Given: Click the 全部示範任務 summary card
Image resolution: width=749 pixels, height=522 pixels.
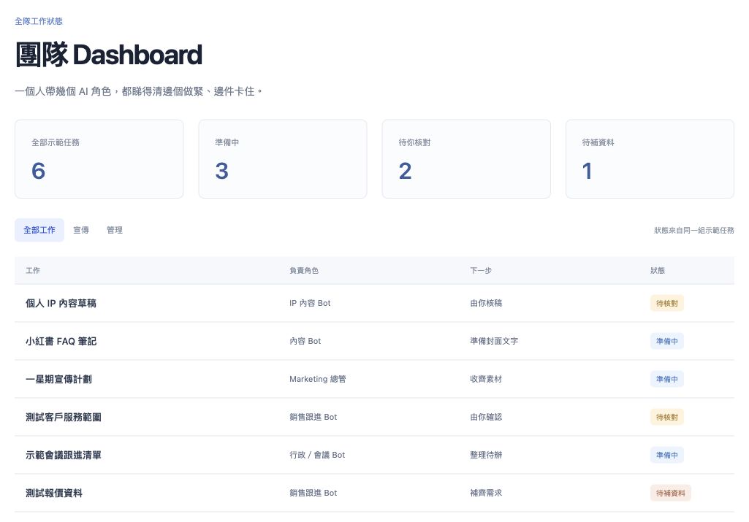Looking at the screenshot, I should (x=99, y=159).
